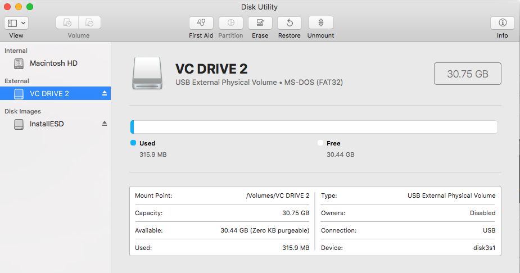Open the Info toolbar button
This screenshot has width=520, height=273.
pyautogui.click(x=503, y=23)
